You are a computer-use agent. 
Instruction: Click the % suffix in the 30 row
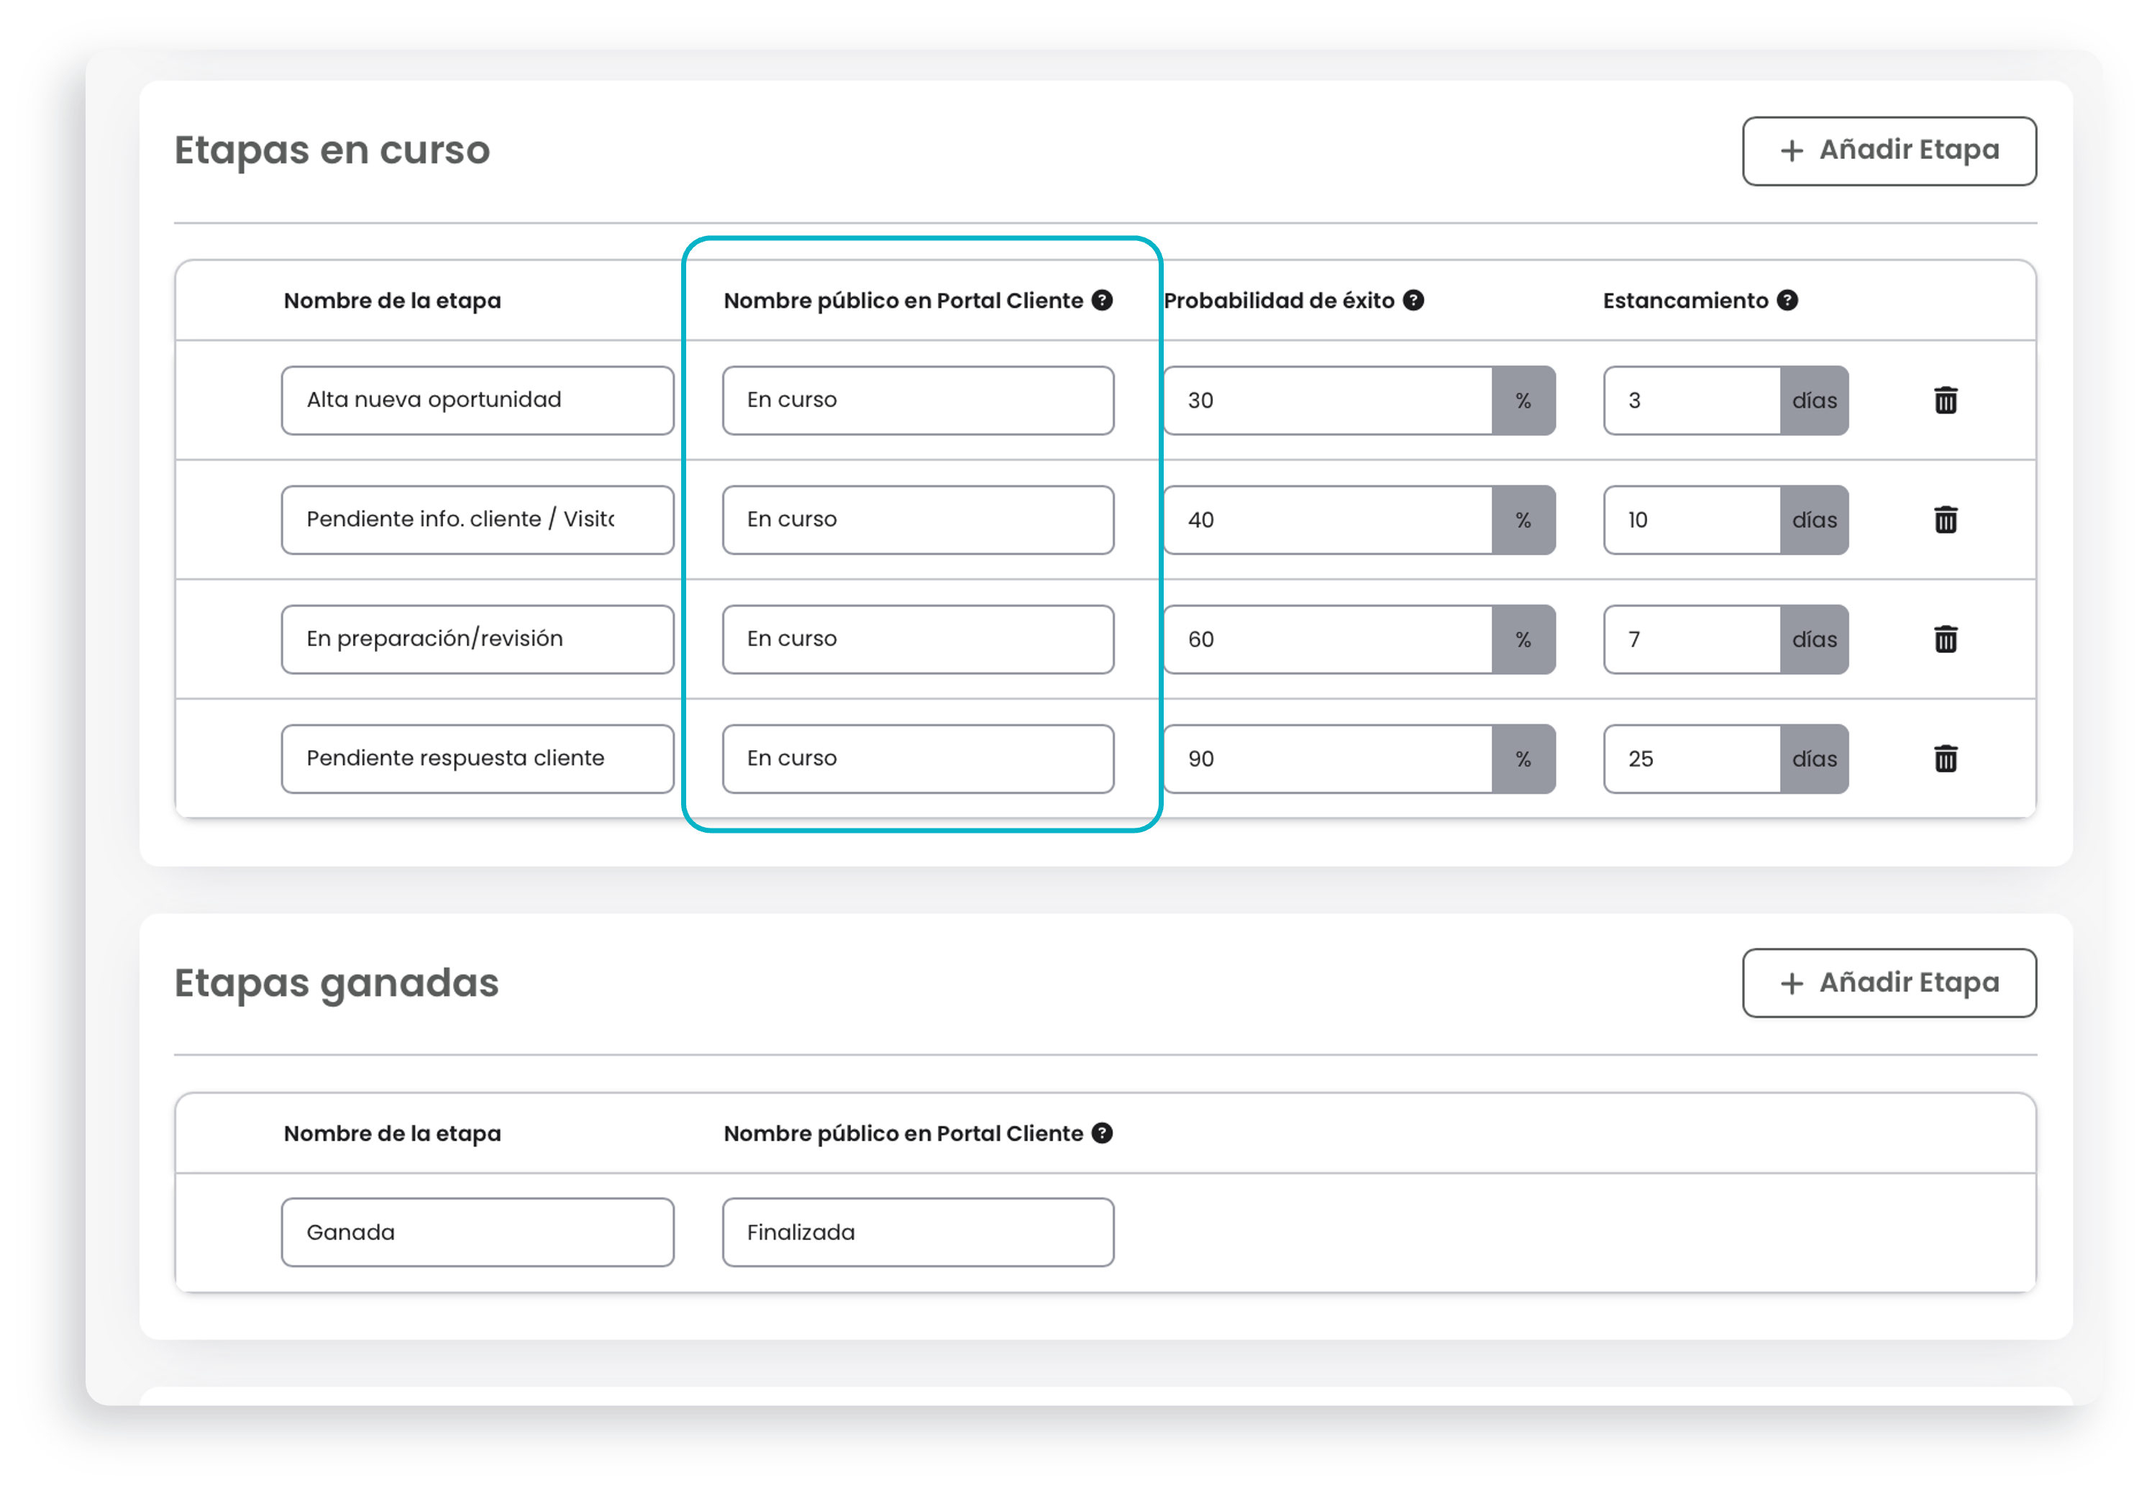[x=1523, y=401]
